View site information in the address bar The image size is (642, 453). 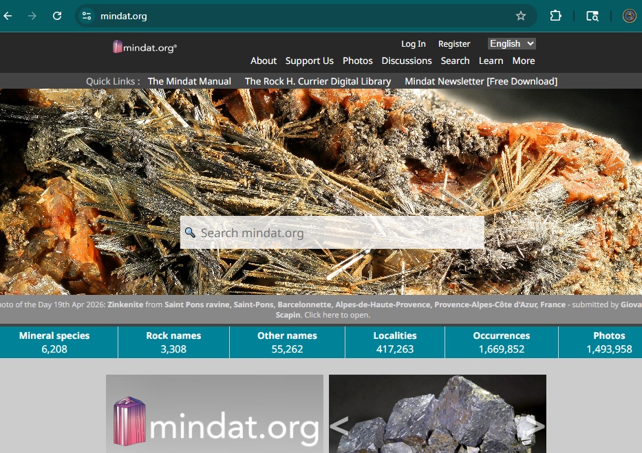coord(87,15)
